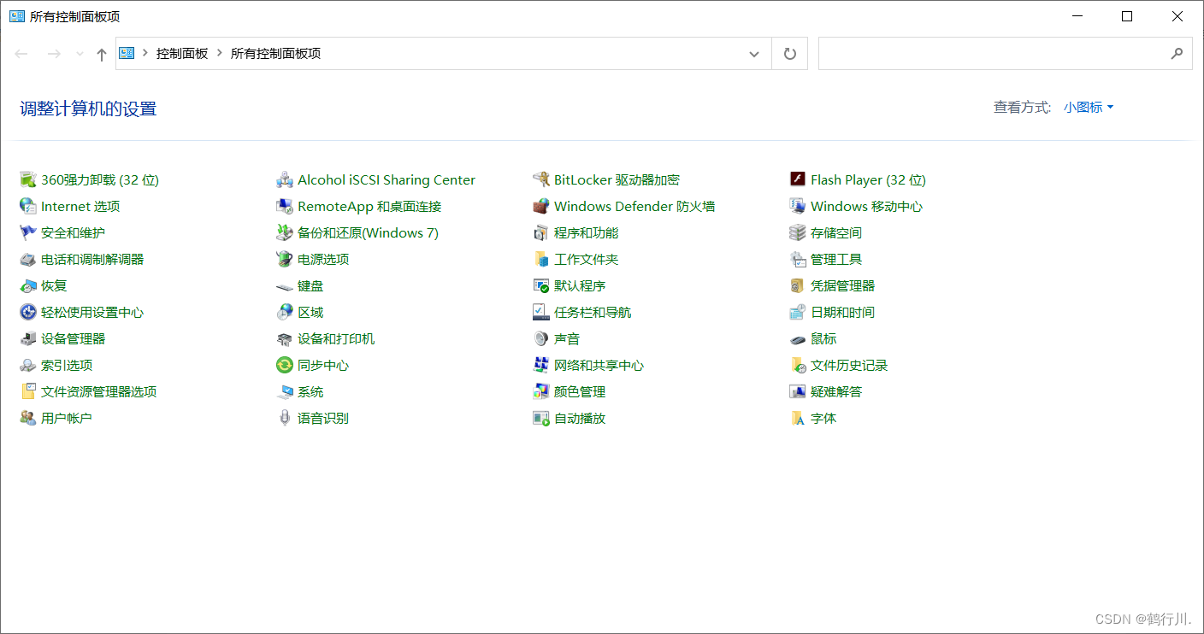Click the 电源选项 icon
The height and width of the screenshot is (634, 1204).
(x=285, y=259)
